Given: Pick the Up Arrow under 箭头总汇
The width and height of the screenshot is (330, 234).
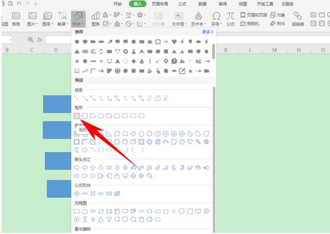Looking at the screenshot, I should (93, 167).
